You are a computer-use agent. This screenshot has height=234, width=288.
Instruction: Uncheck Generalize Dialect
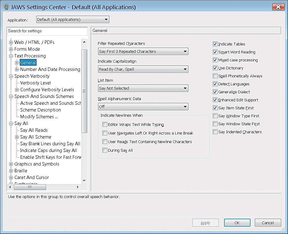(x=215, y=92)
